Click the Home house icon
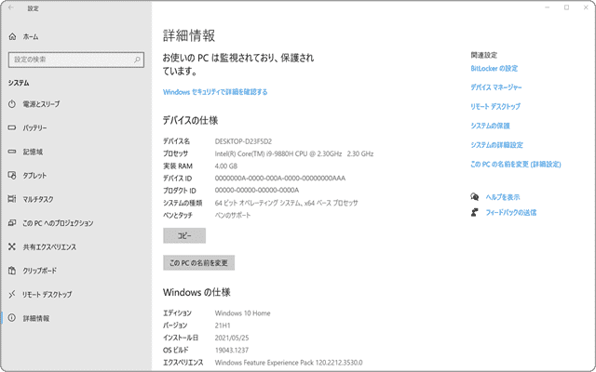 (12, 36)
